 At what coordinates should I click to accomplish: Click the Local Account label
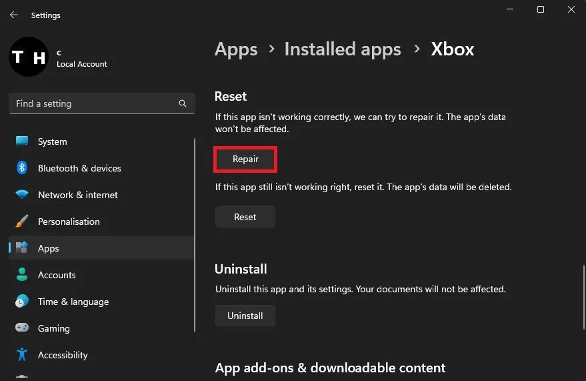pyautogui.click(x=82, y=64)
